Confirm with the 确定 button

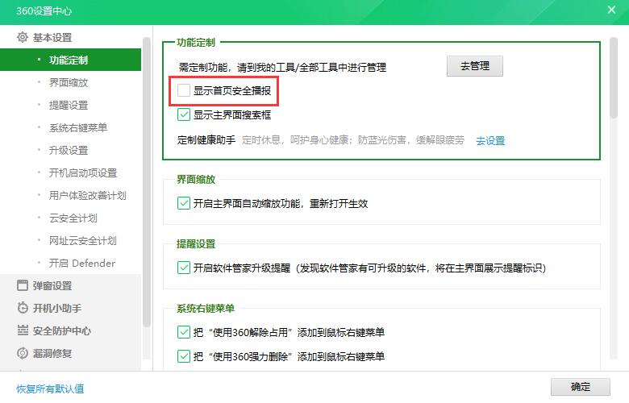tap(581, 387)
